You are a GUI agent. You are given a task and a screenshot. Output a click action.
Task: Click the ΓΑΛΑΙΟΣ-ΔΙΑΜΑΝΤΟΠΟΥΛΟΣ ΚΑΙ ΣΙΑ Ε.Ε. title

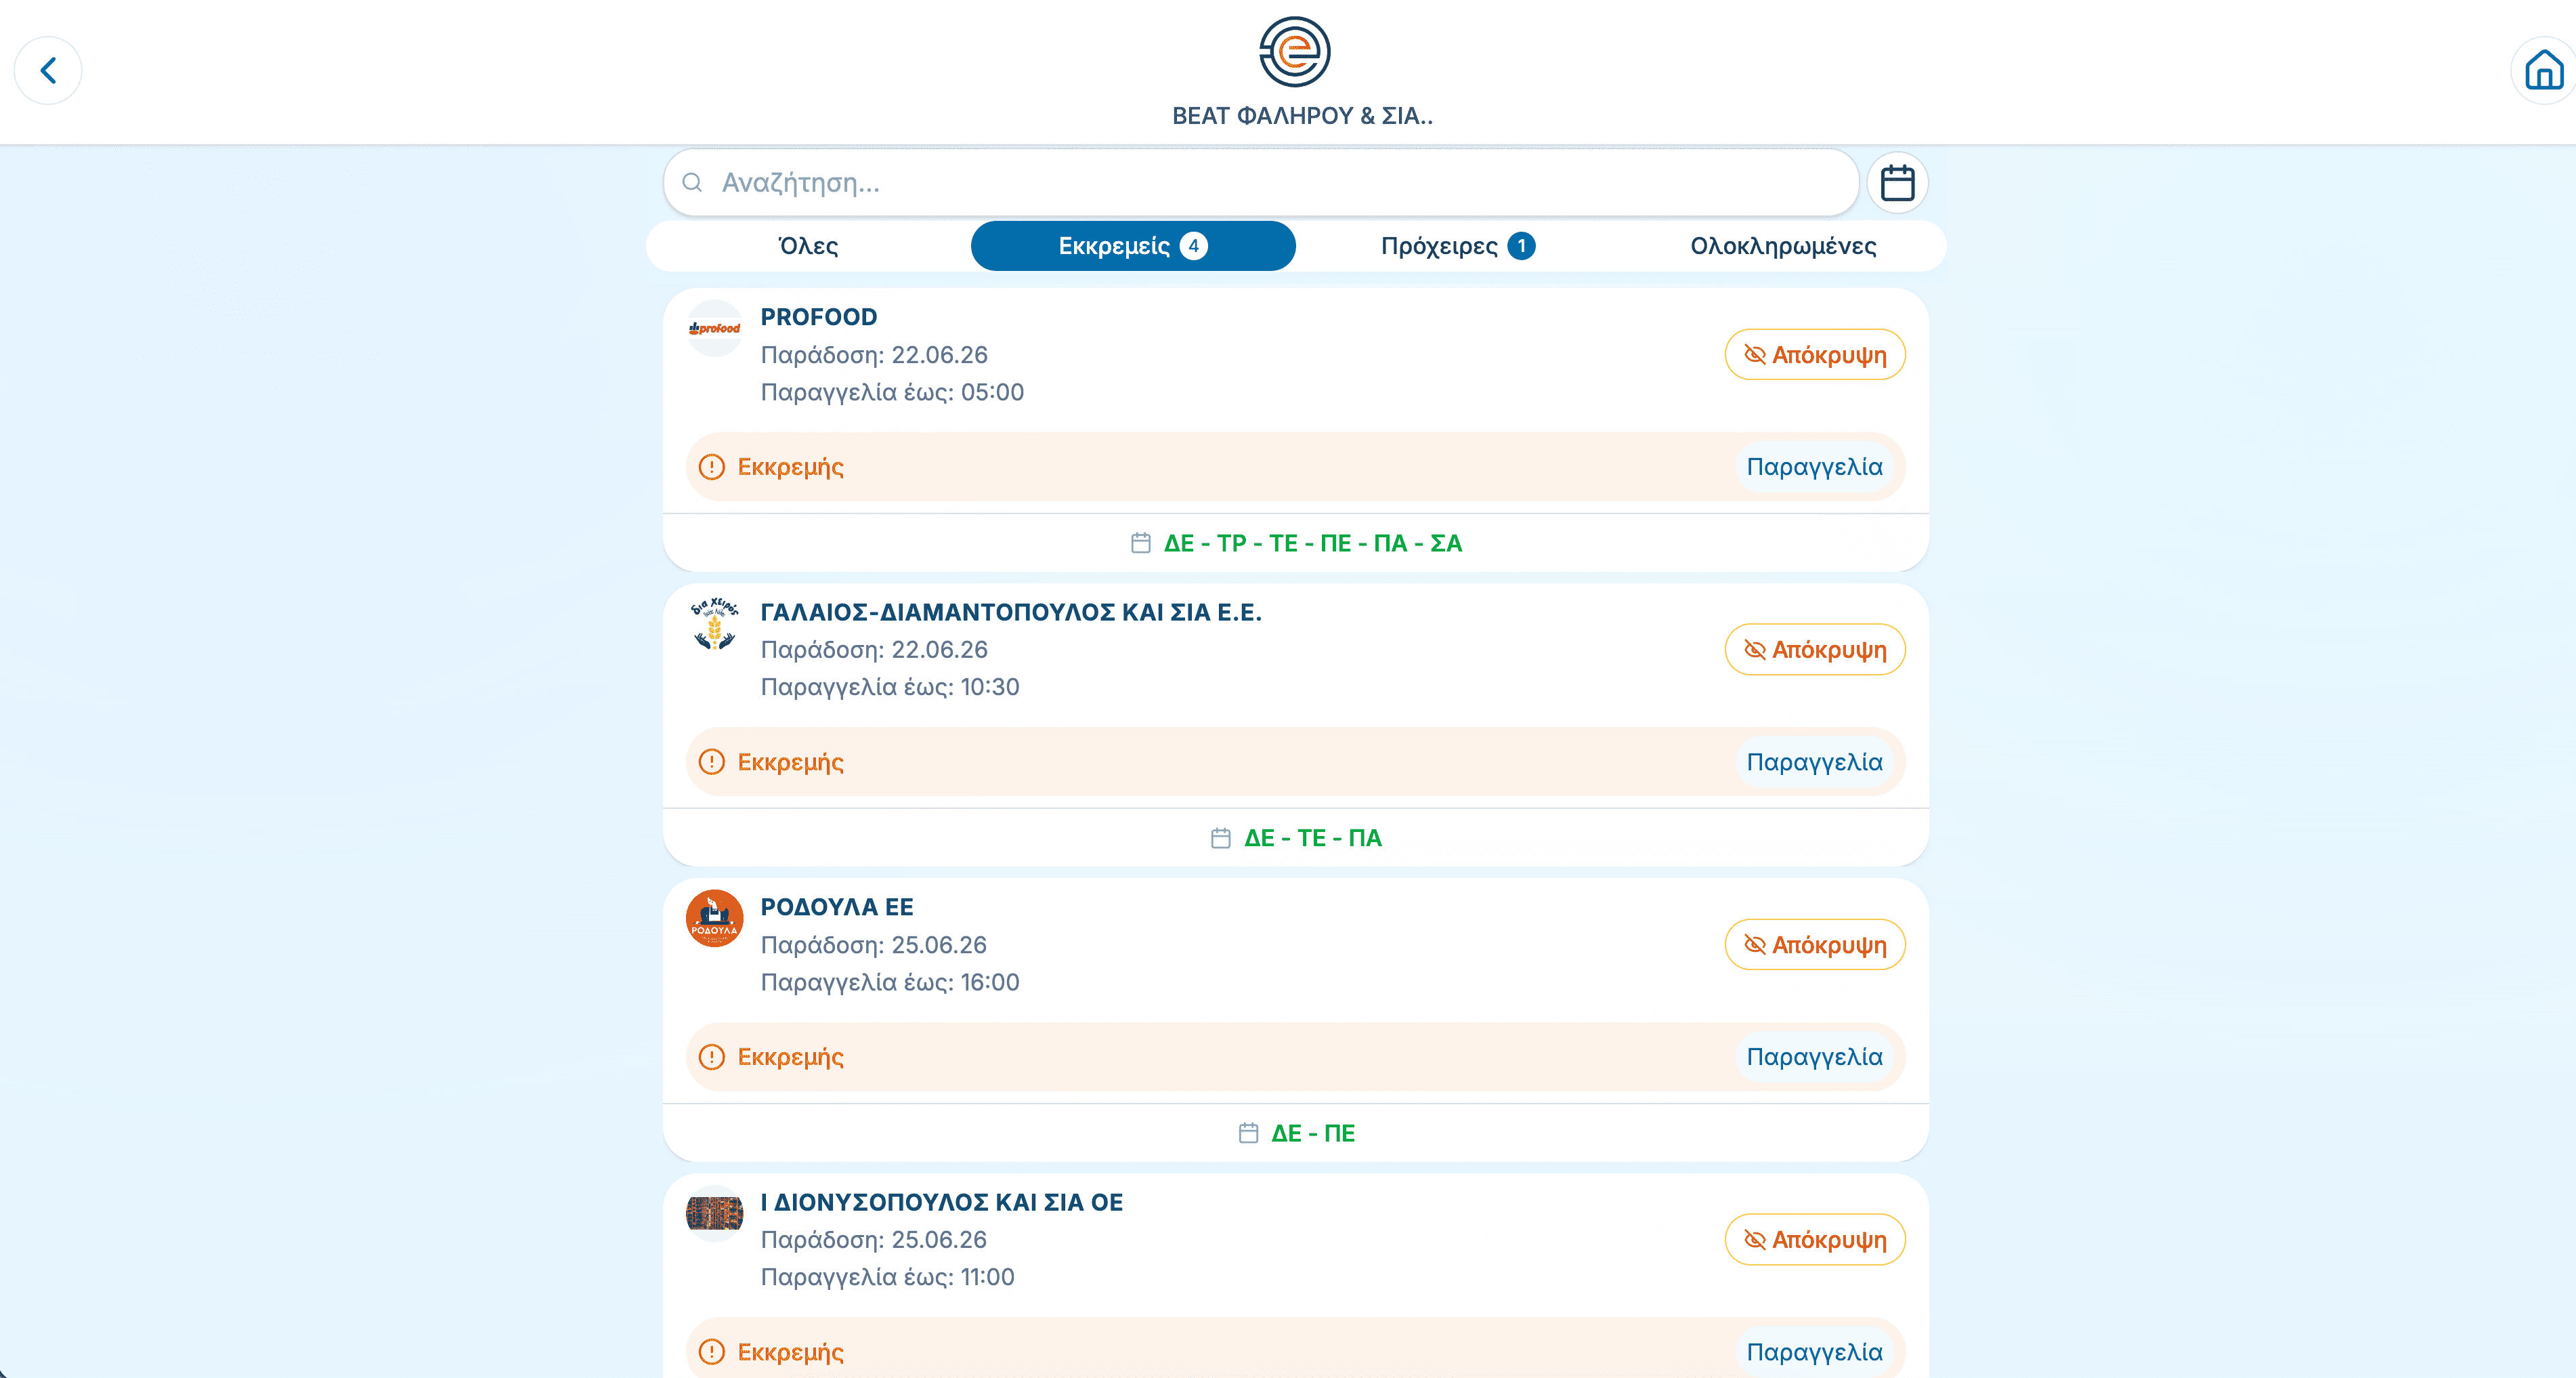click(1011, 612)
